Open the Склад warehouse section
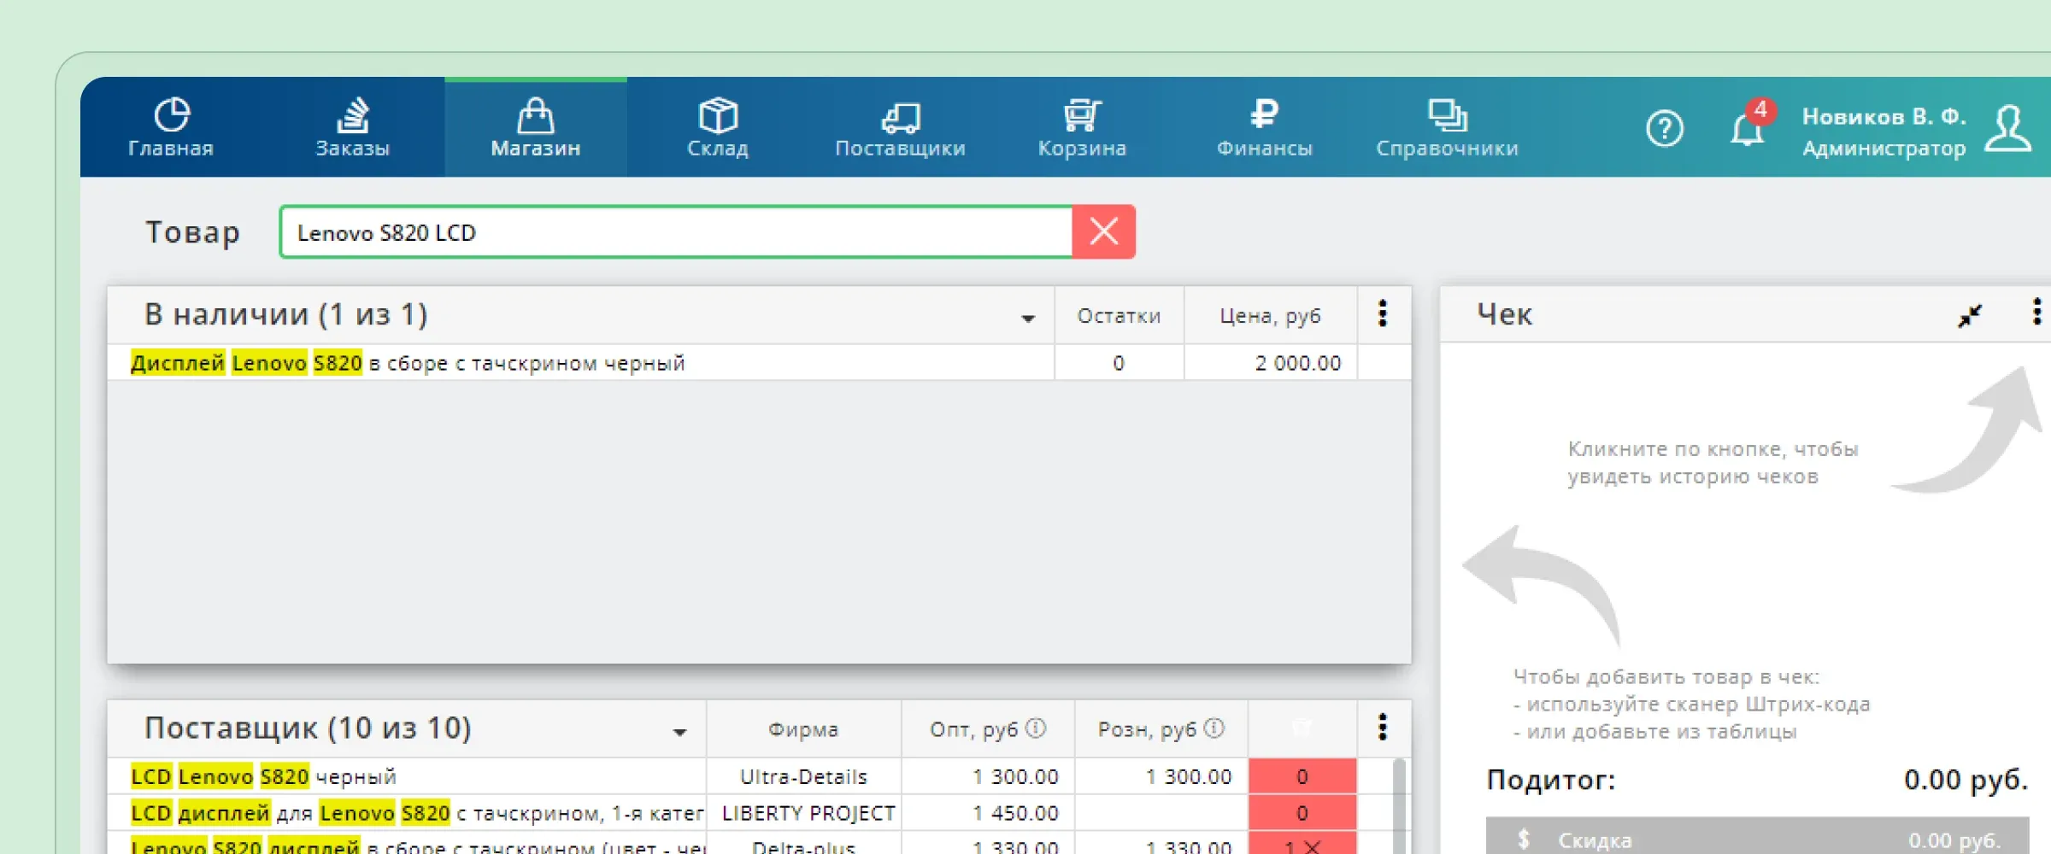 click(716, 126)
